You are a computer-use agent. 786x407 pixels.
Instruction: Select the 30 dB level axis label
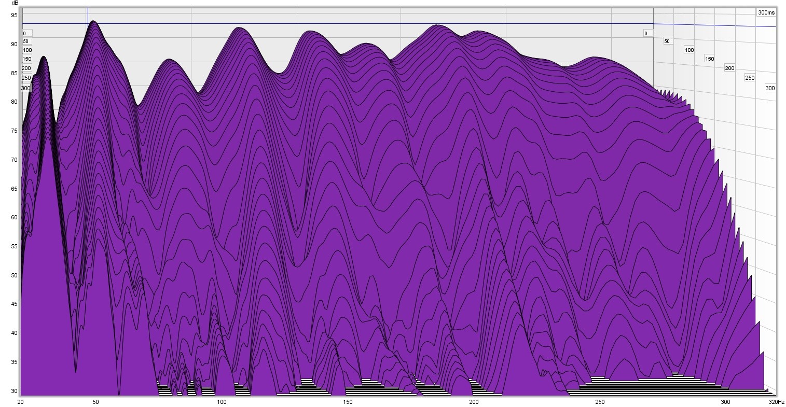pos(14,391)
